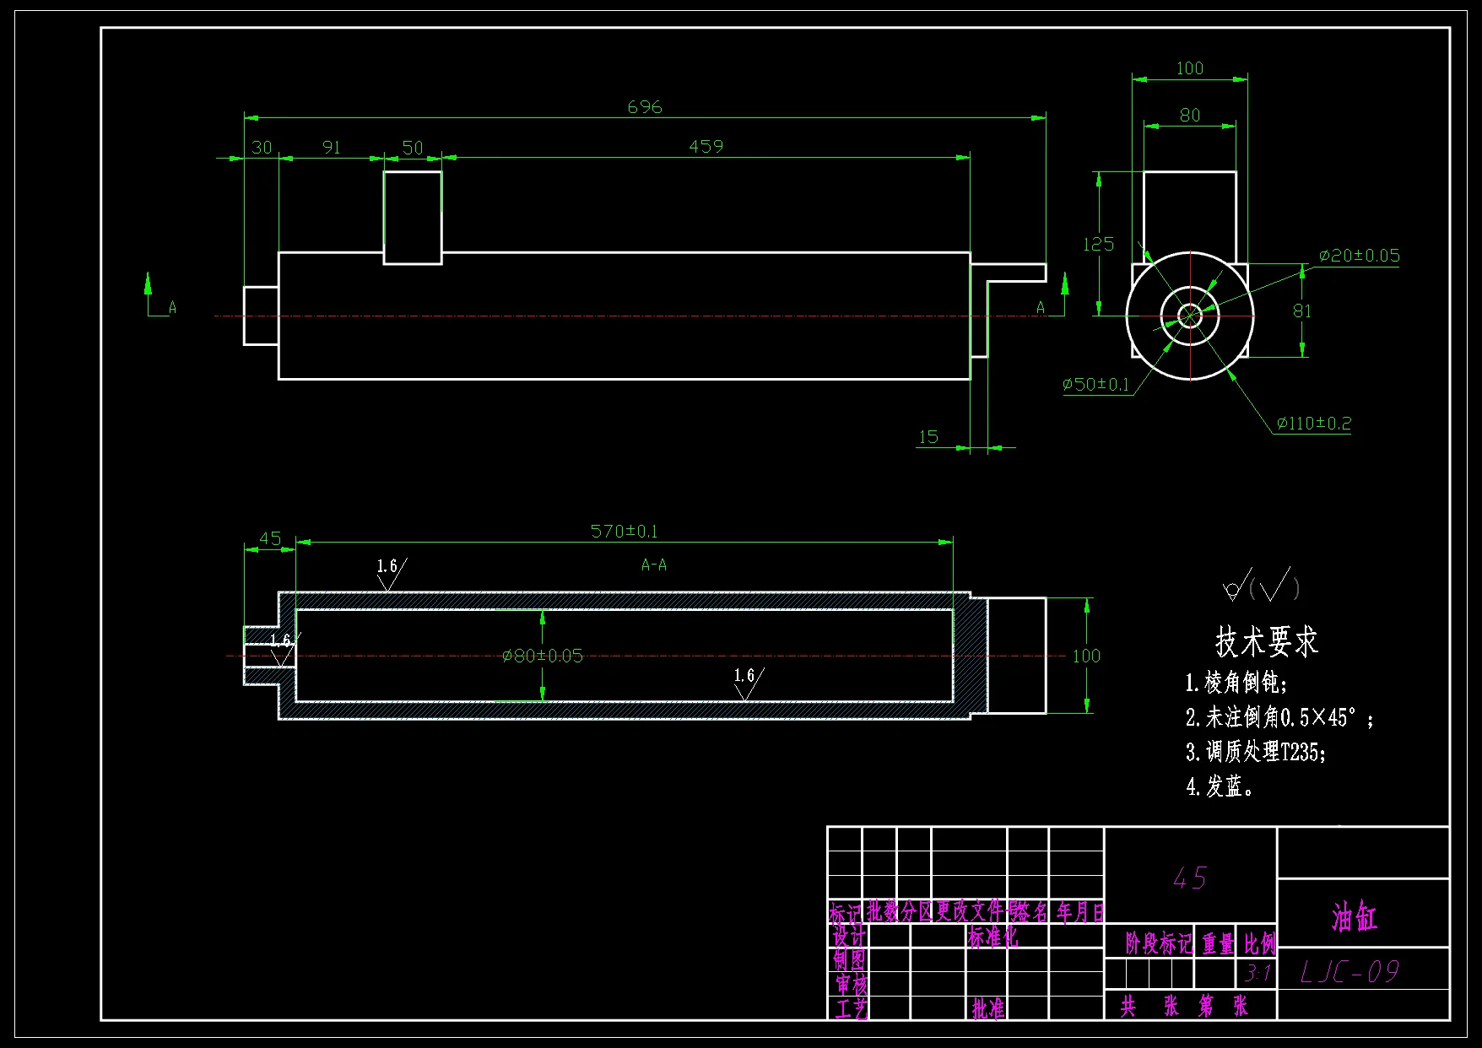Select the 3:1 scale value
Viewport: 1482px width, 1048px height.
pos(1258,974)
